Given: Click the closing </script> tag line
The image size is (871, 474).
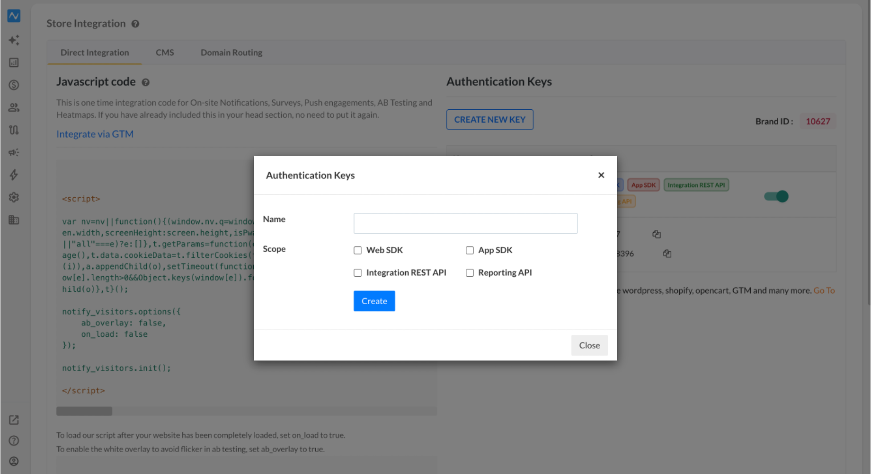Looking at the screenshot, I should (83, 391).
